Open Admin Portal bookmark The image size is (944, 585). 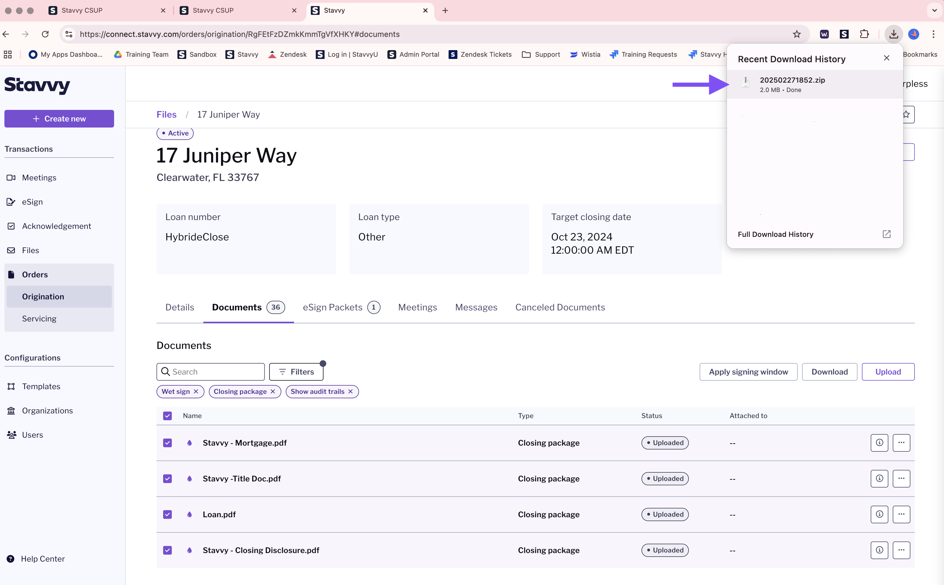(x=413, y=54)
